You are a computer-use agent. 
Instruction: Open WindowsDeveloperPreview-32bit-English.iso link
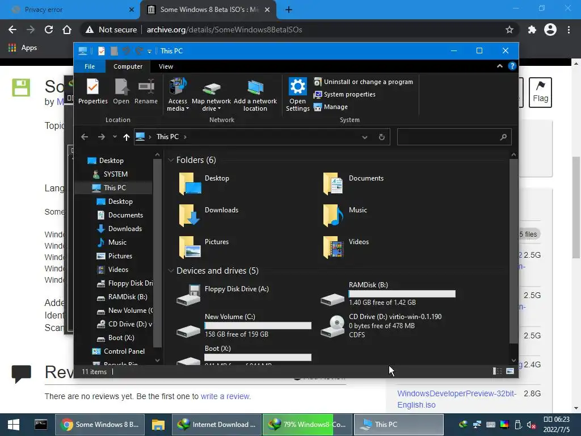point(457,399)
